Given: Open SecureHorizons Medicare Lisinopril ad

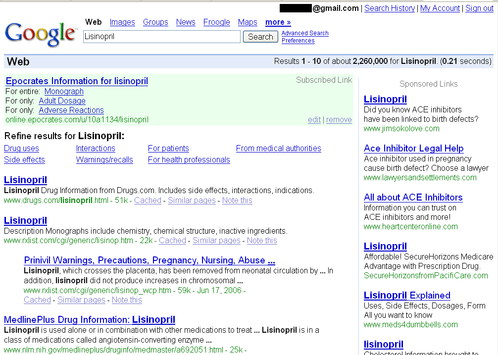Looking at the screenshot, I should pos(385,246).
